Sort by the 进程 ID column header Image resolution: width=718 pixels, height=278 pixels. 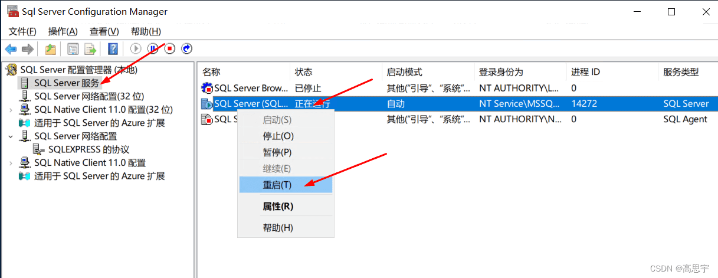tap(612, 72)
